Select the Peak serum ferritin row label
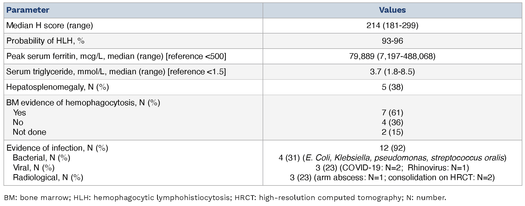Viewport: 525px width, 206px height. coord(116,56)
